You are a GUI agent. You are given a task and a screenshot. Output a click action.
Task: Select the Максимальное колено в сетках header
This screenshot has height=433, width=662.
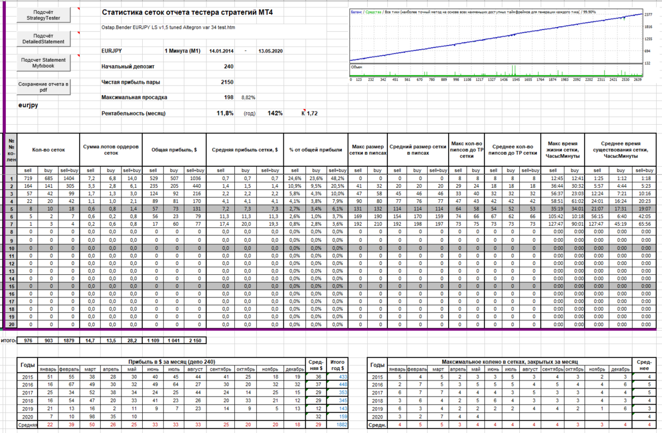(x=509, y=362)
